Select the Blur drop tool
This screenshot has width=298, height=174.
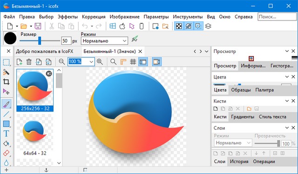6,162
